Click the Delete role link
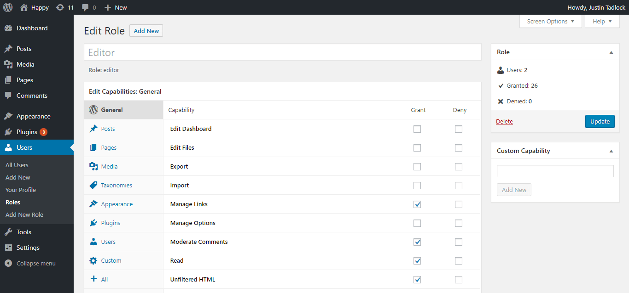The width and height of the screenshot is (629, 293). (504, 121)
